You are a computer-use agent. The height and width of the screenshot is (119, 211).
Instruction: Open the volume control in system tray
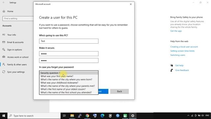(x=202, y=116)
